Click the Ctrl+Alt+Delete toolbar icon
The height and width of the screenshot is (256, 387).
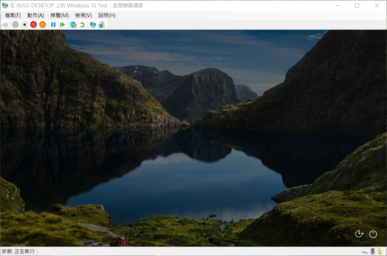click(x=5, y=25)
